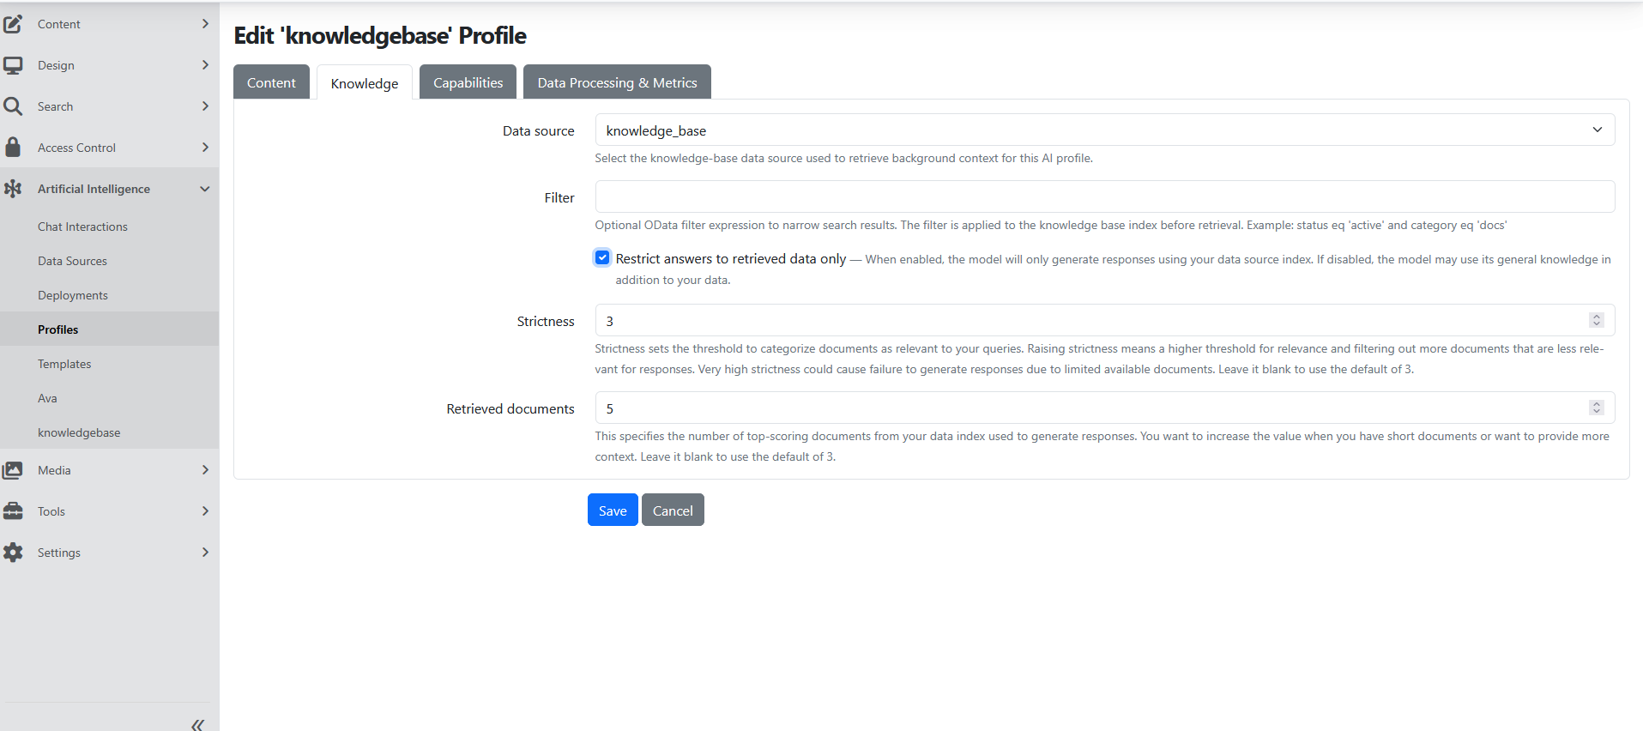
Task: Expand the Design menu chevron
Action: pyautogui.click(x=205, y=65)
